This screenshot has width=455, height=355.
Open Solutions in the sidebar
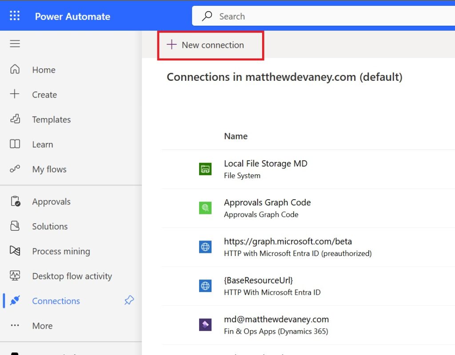[x=50, y=226]
